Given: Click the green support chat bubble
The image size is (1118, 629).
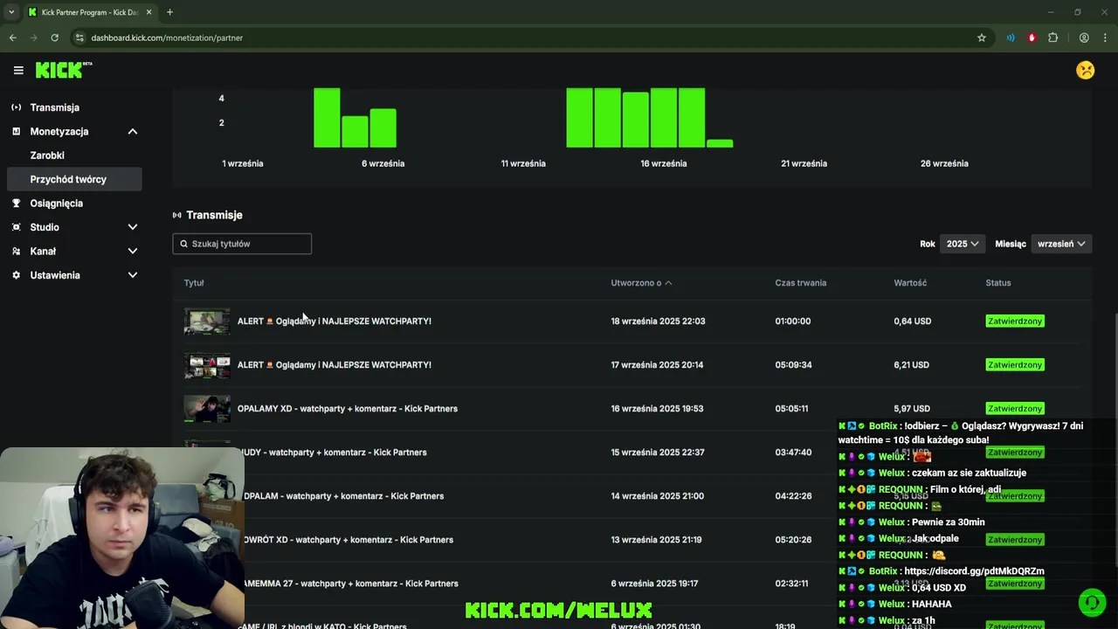Looking at the screenshot, I should click(1091, 604).
